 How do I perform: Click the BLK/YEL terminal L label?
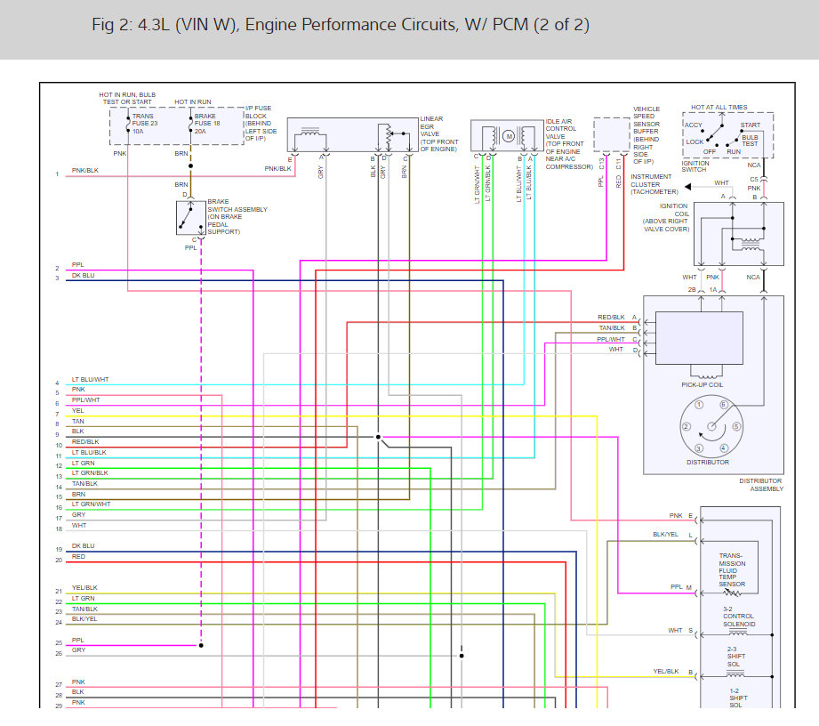tap(672, 534)
